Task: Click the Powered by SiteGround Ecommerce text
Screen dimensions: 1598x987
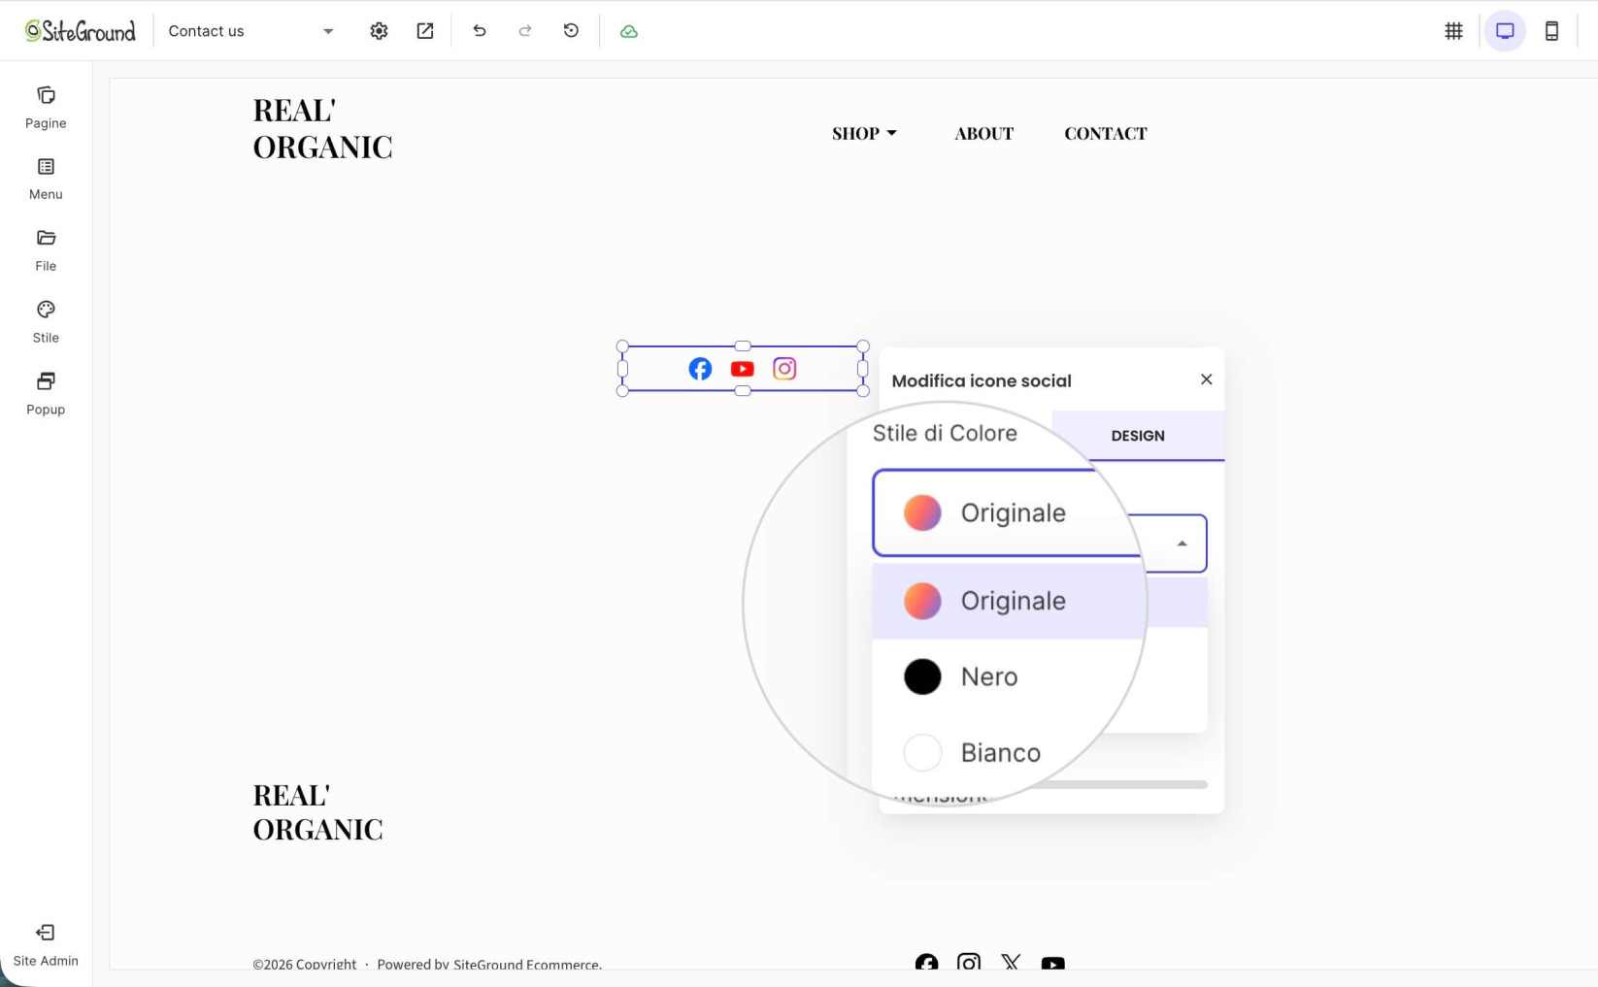Action: click(x=489, y=964)
